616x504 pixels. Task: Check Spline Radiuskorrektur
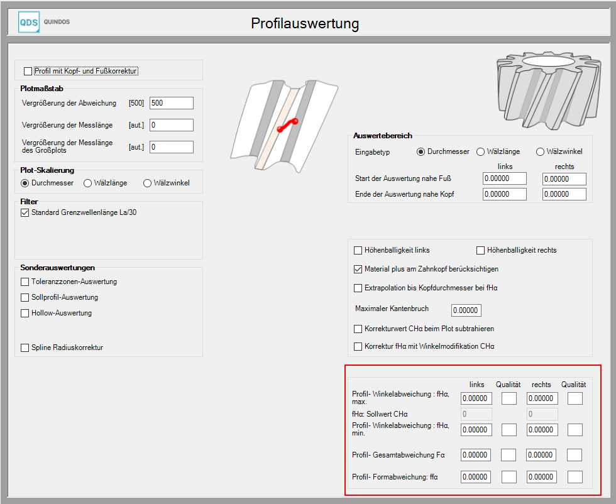point(25,348)
